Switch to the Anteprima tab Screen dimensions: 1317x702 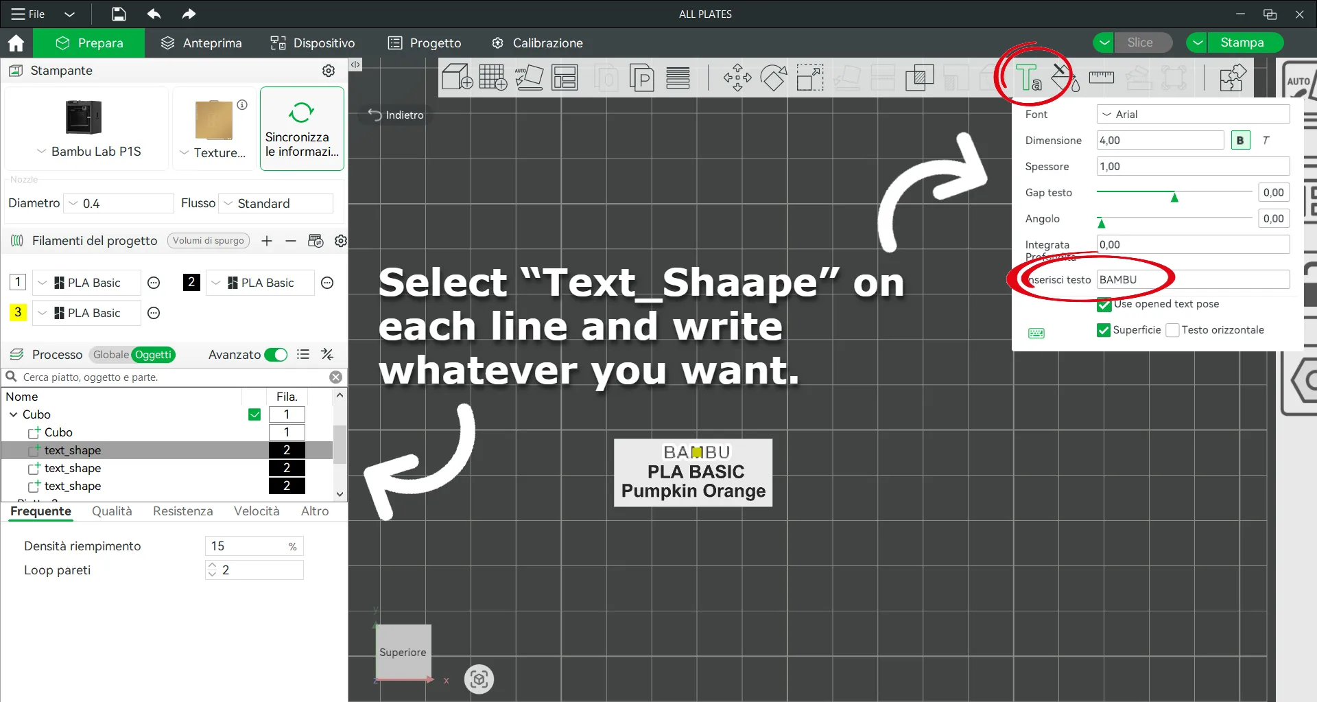(x=201, y=43)
